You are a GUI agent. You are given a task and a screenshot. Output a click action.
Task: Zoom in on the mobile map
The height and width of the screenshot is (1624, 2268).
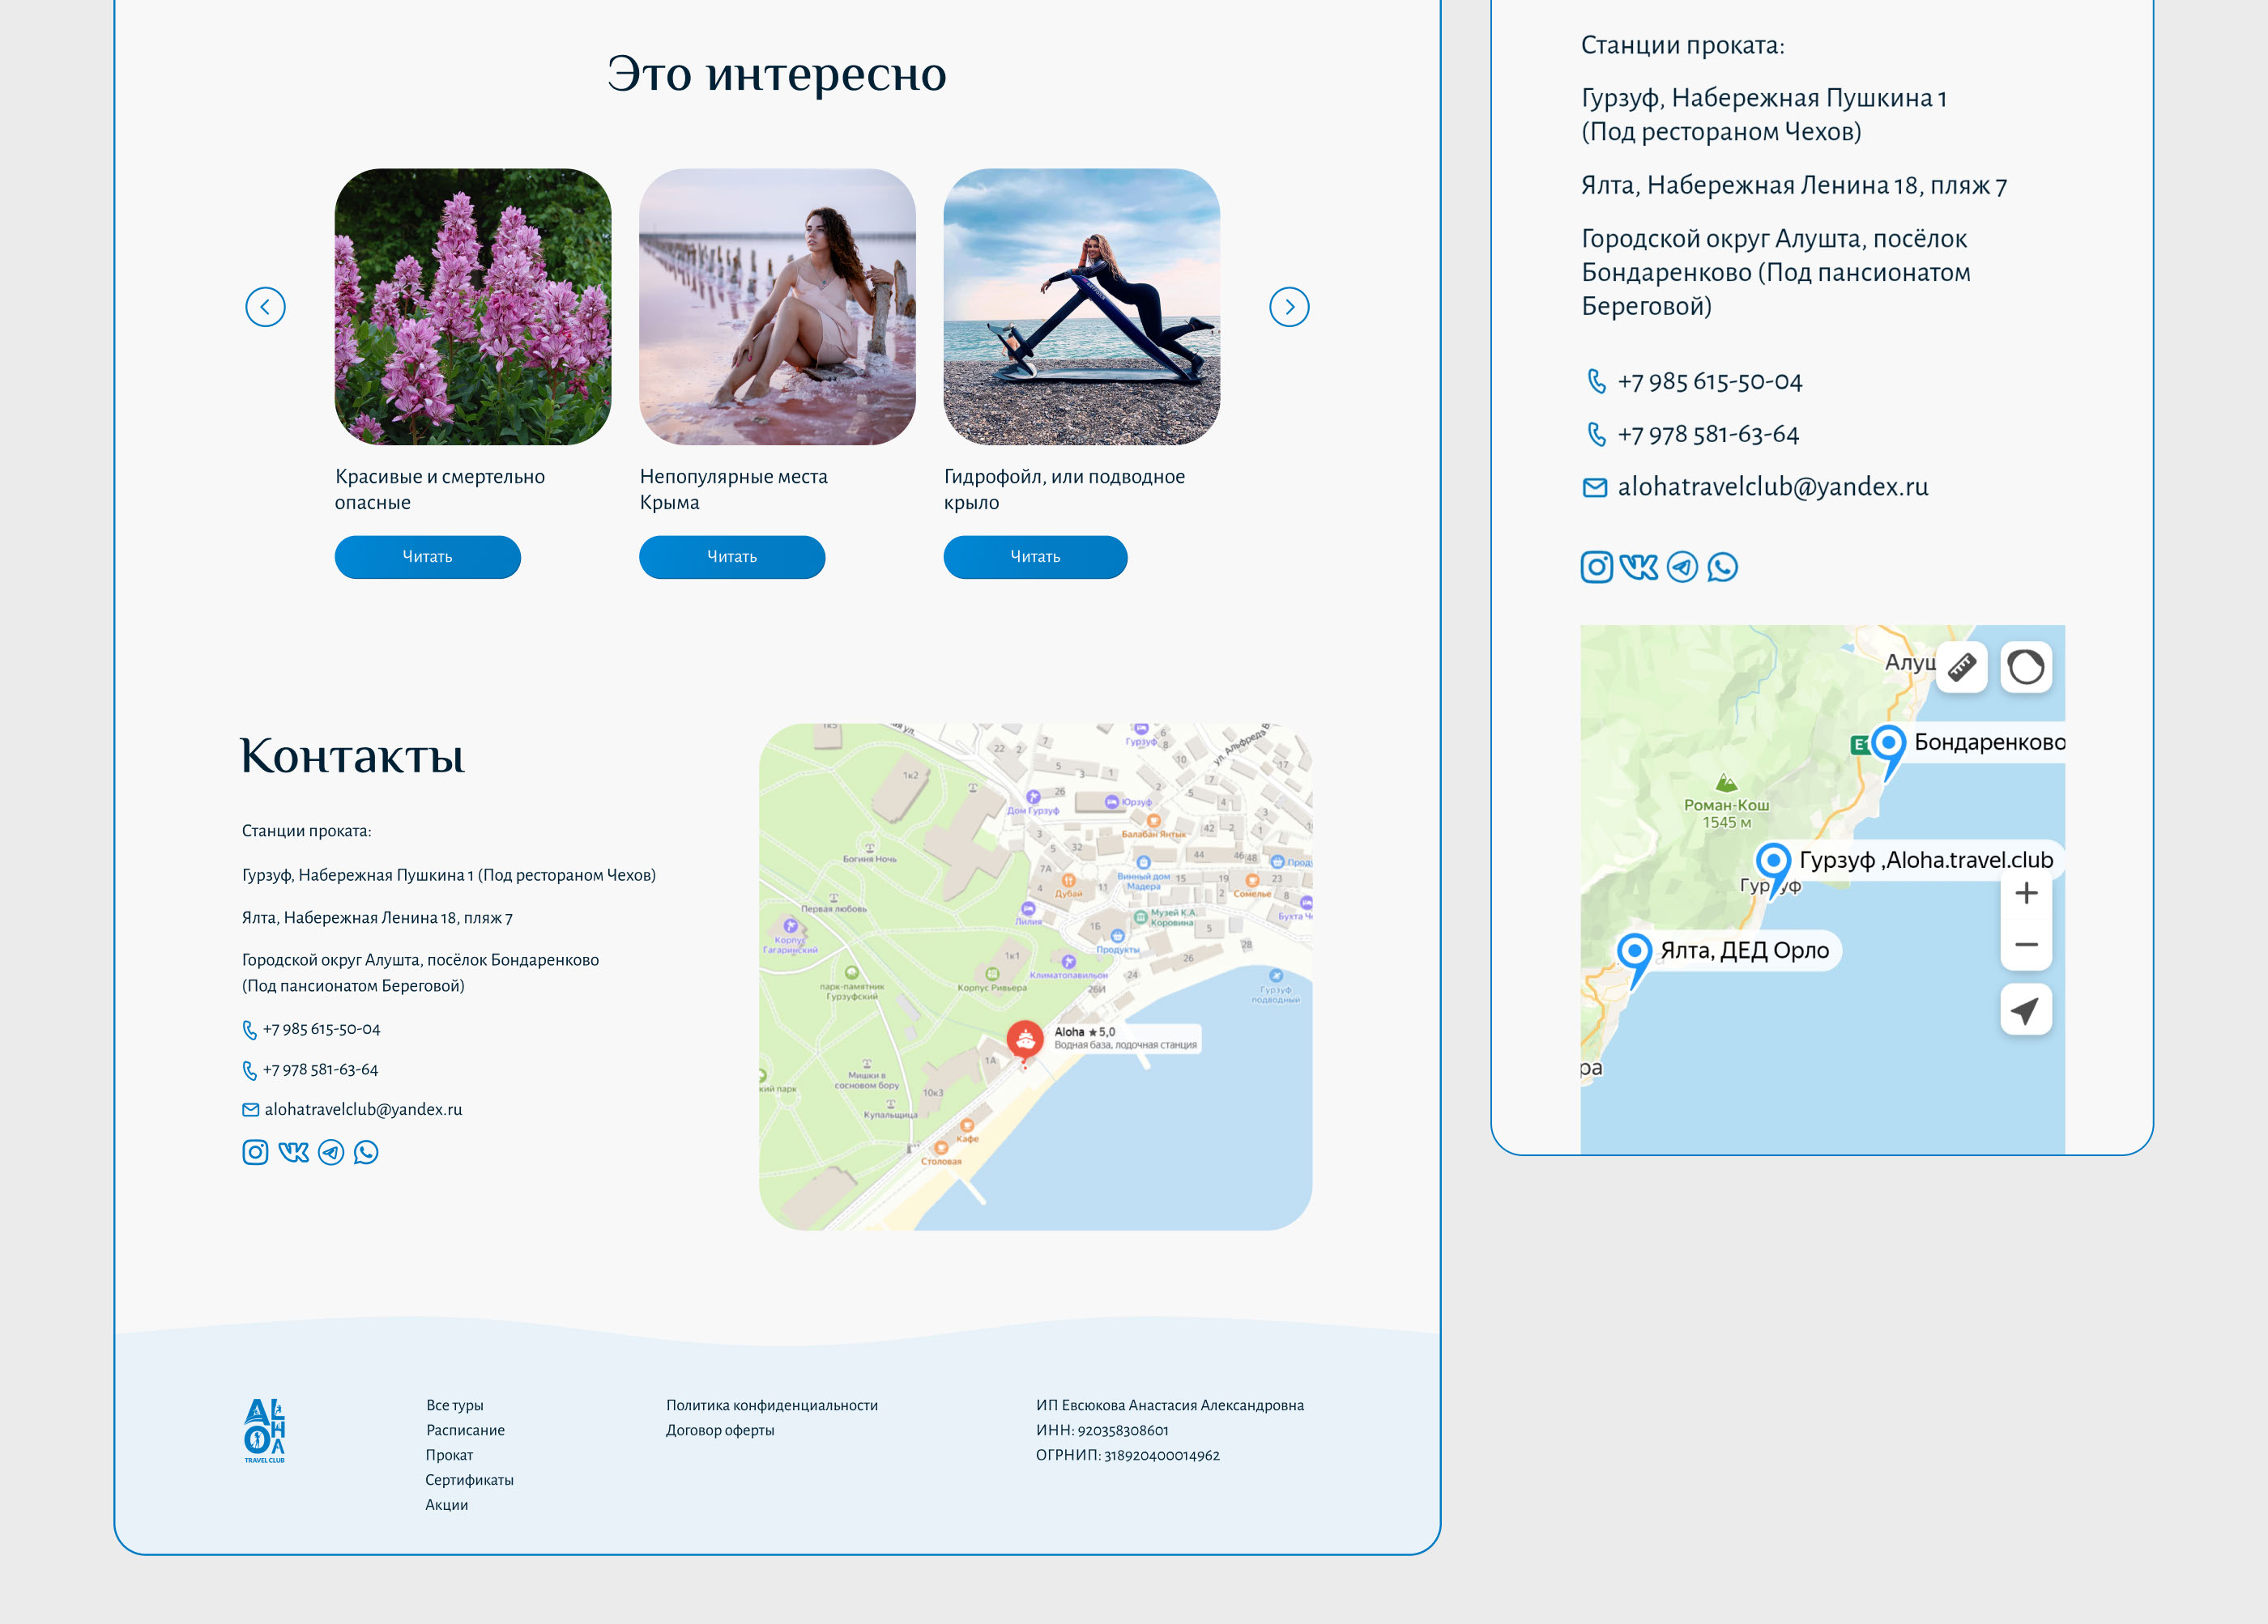coord(2025,894)
